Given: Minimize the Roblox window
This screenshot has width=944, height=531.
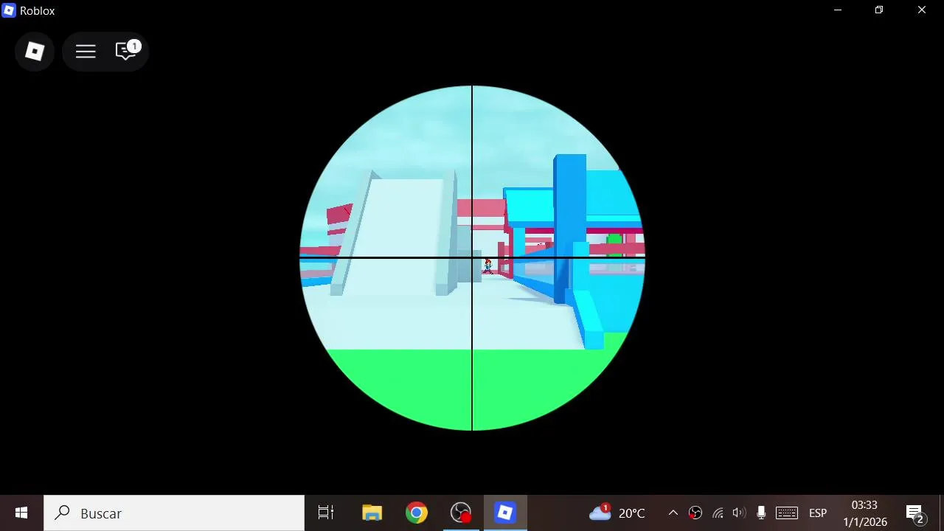Looking at the screenshot, I should [x=838, y=10].
